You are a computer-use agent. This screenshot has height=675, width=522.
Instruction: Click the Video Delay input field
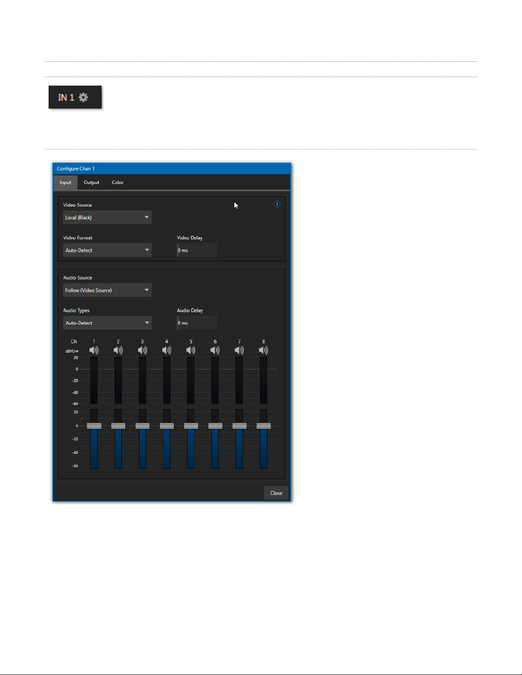pos(196,250)
